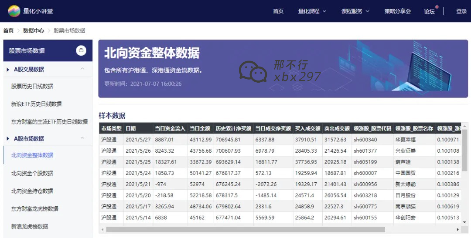
Task: Click value cell 18327.61
Action: (x=171, y=162)
